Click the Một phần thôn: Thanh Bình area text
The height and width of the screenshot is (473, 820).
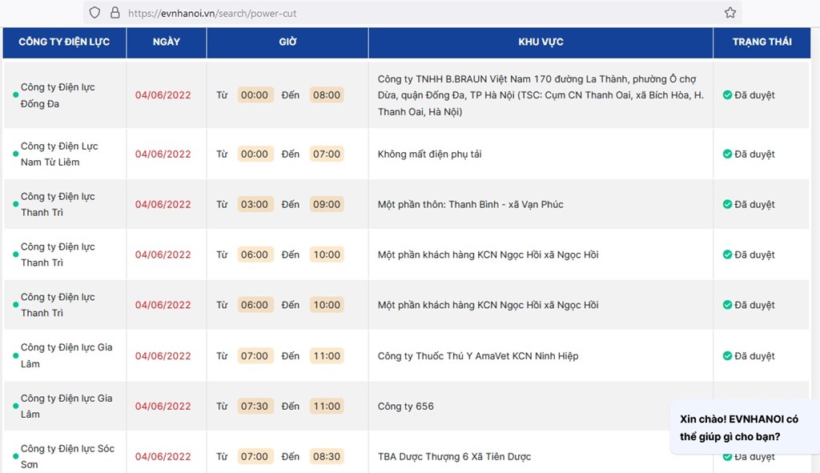tap(470, 204)
